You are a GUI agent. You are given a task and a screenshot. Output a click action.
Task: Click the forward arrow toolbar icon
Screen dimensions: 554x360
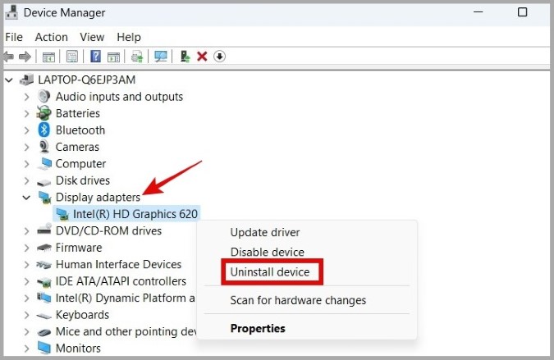point(25,57)
